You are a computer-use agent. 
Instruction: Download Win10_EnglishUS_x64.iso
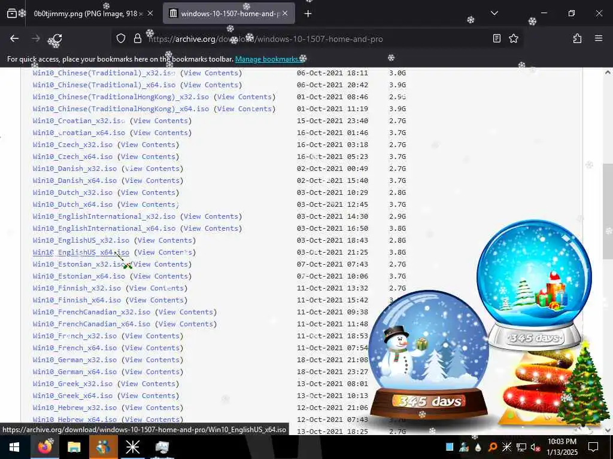coord(81,252)
